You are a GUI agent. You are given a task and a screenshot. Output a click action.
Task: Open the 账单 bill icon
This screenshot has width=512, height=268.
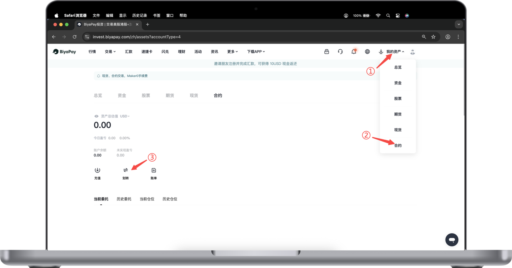pyautogui.click(x=154, y=170)
